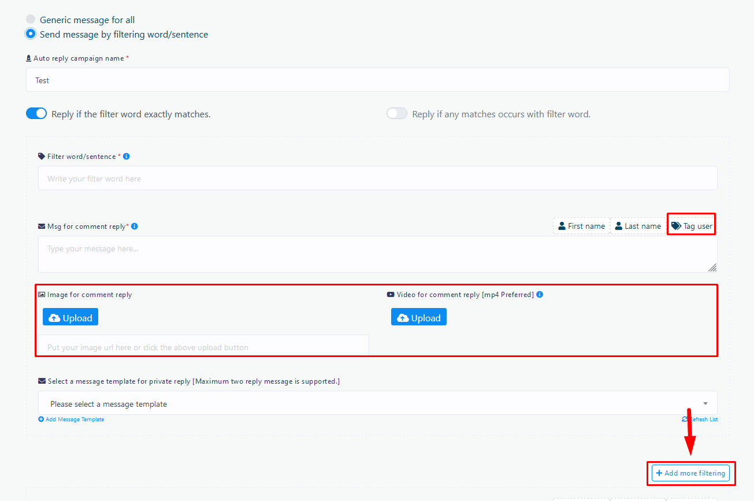Image resolution: width=754 pixels, height=501 pixels.
Task: Click info icon beside Video for comment reply
Action: tap(540, 295)
